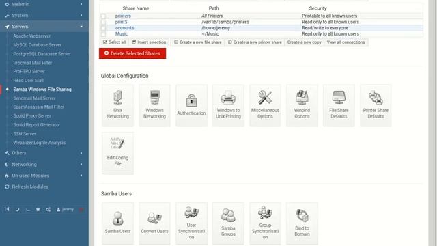Open jeremy user account link
The height and width of the screenshot is (246, 437).
point(66,209)
